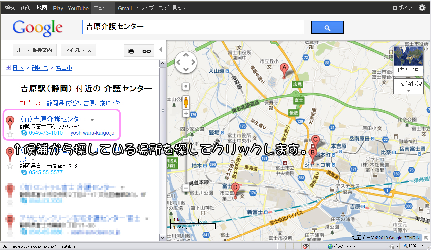Click the results list scrollbar down arrow
Viewport: 431px width, 250px height.
[163, 237]
